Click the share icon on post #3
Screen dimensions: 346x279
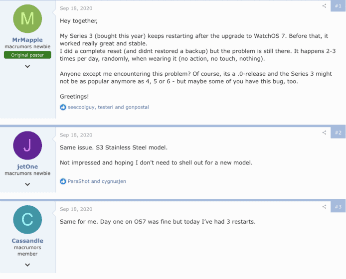pos(324,207)
